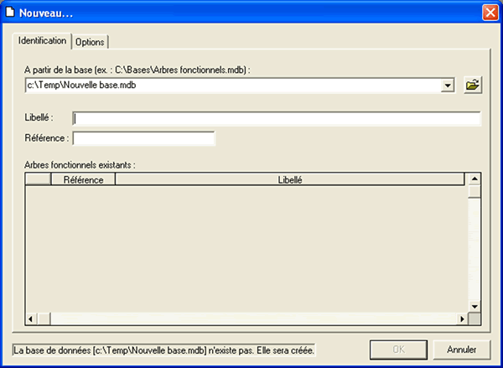
Task: Select the Identification tab
Action: pyautogui.click(x=42, y=41)
